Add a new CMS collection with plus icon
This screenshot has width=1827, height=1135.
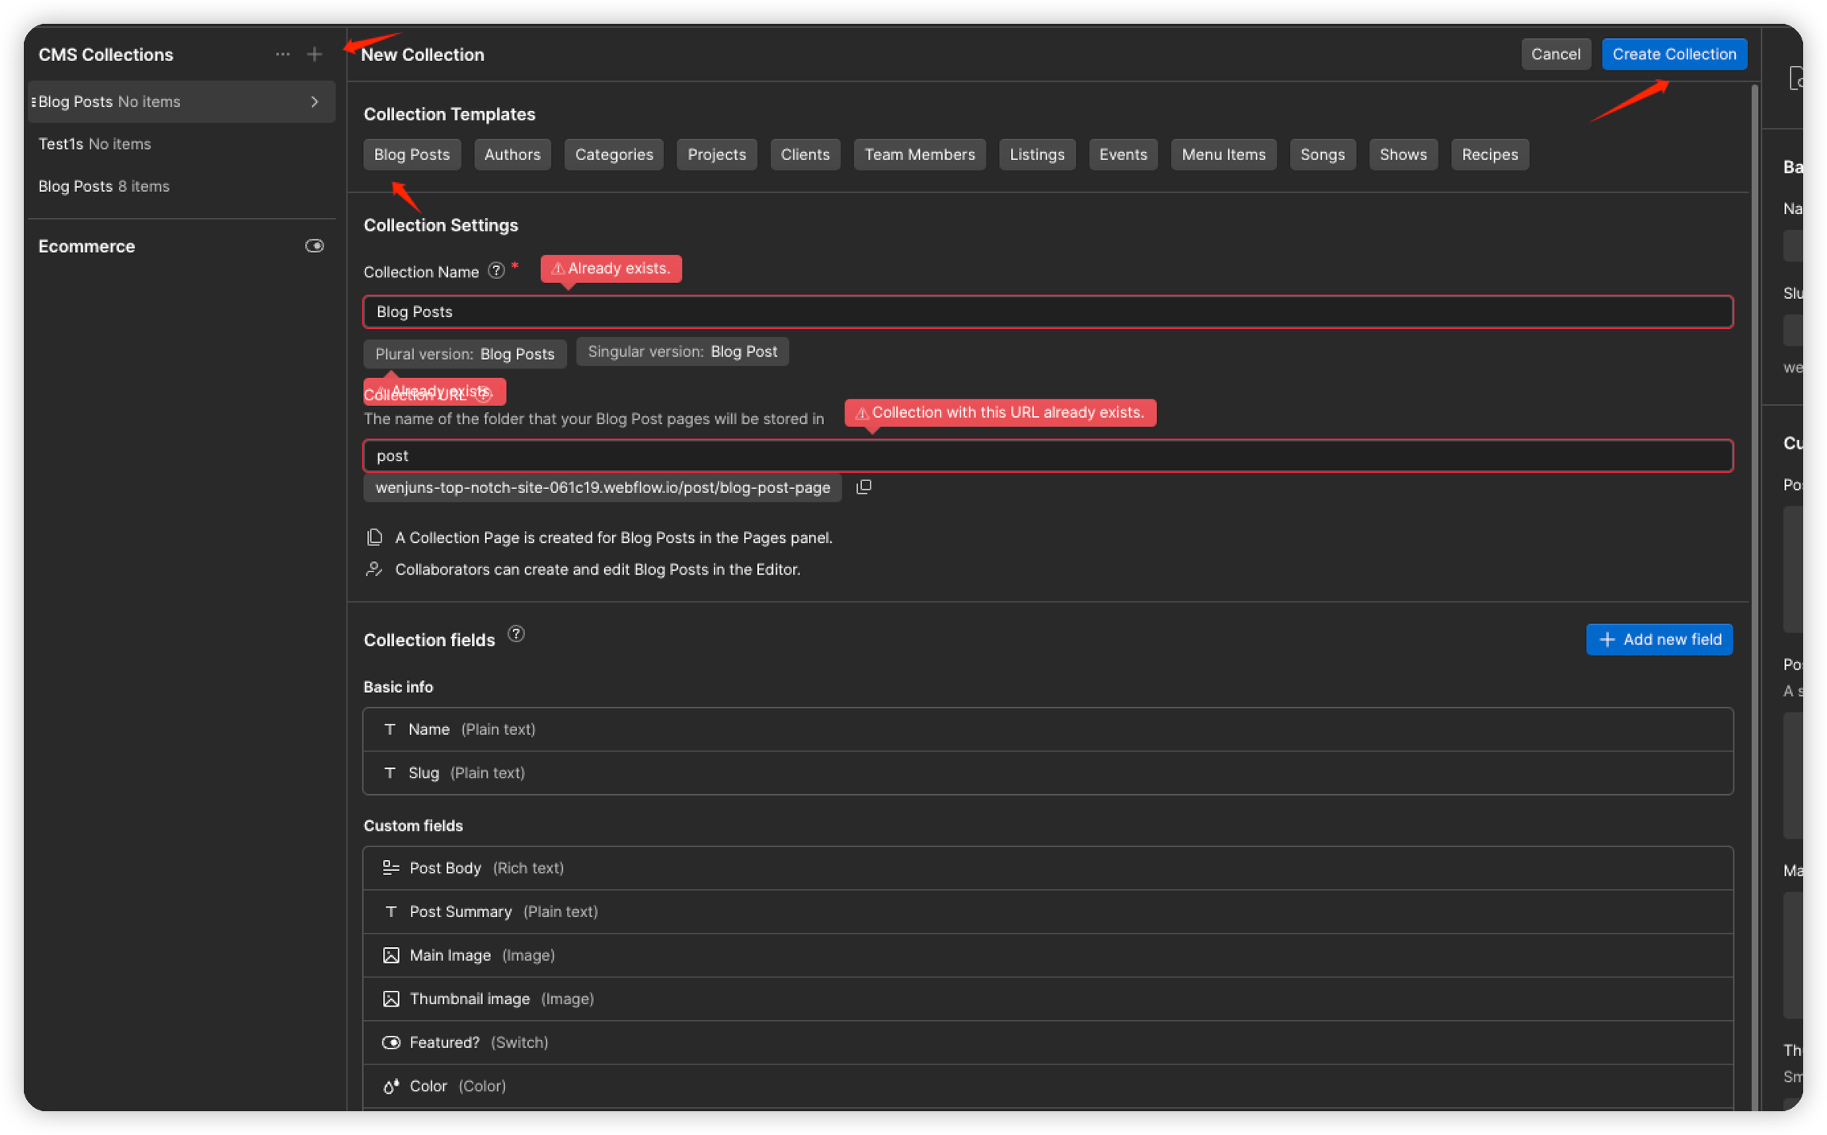coord(315,54)
